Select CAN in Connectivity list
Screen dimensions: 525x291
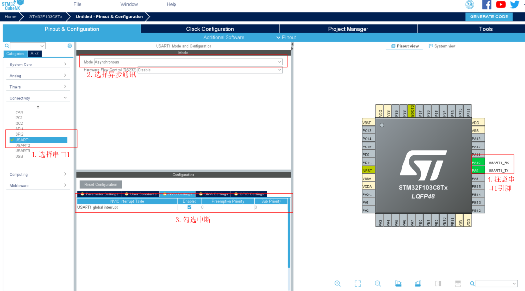tap(19, 112)
